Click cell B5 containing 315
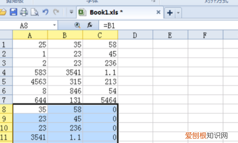 tap(65, 81)
